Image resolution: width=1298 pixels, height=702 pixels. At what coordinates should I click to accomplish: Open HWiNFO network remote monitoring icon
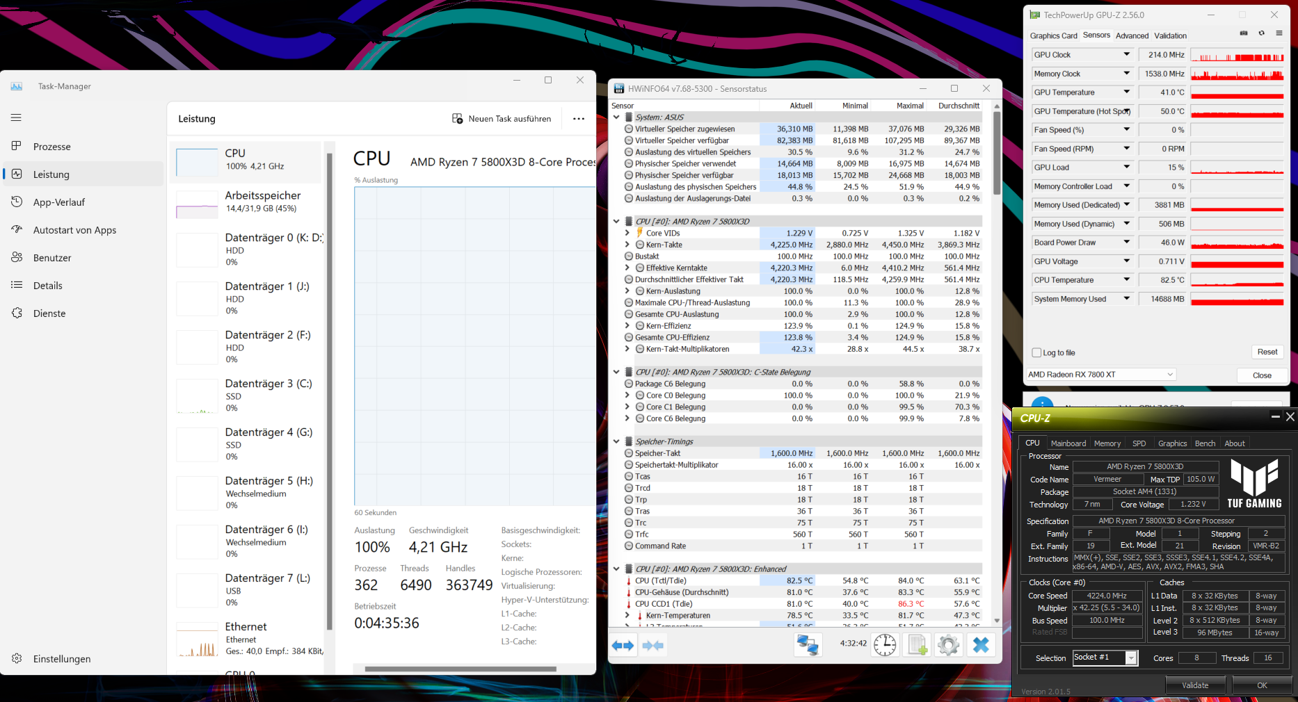(x=808, y=645)
